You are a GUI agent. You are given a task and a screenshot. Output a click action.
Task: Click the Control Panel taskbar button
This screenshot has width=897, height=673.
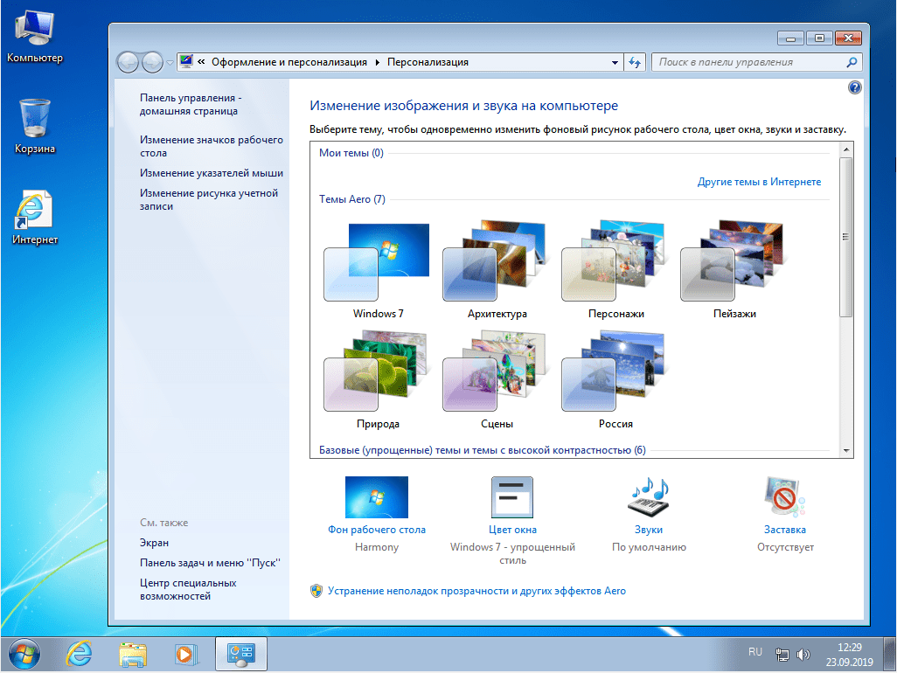click(240, 654)
